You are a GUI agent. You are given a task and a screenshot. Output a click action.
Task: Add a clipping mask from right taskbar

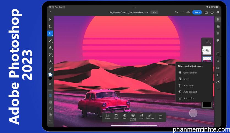(x=218, y=75)
